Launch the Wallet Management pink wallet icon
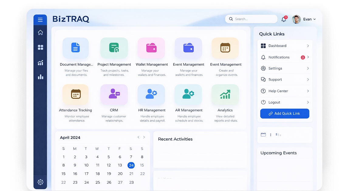The height and width of the screenshot is (191, 349). click(151, 48)
